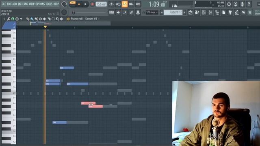Click the question mark help icon
The image size is (260, 146).
249,4
